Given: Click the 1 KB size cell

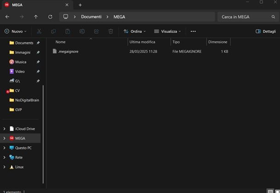Looking at the screenshot, I should (224, 51).
